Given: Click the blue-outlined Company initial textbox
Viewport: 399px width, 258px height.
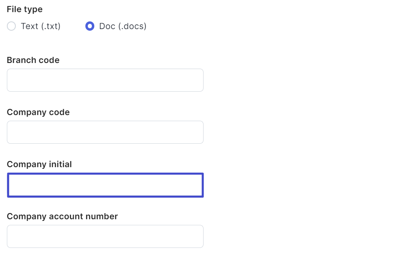Looking at the screenshot, I should tap(105, 185).
